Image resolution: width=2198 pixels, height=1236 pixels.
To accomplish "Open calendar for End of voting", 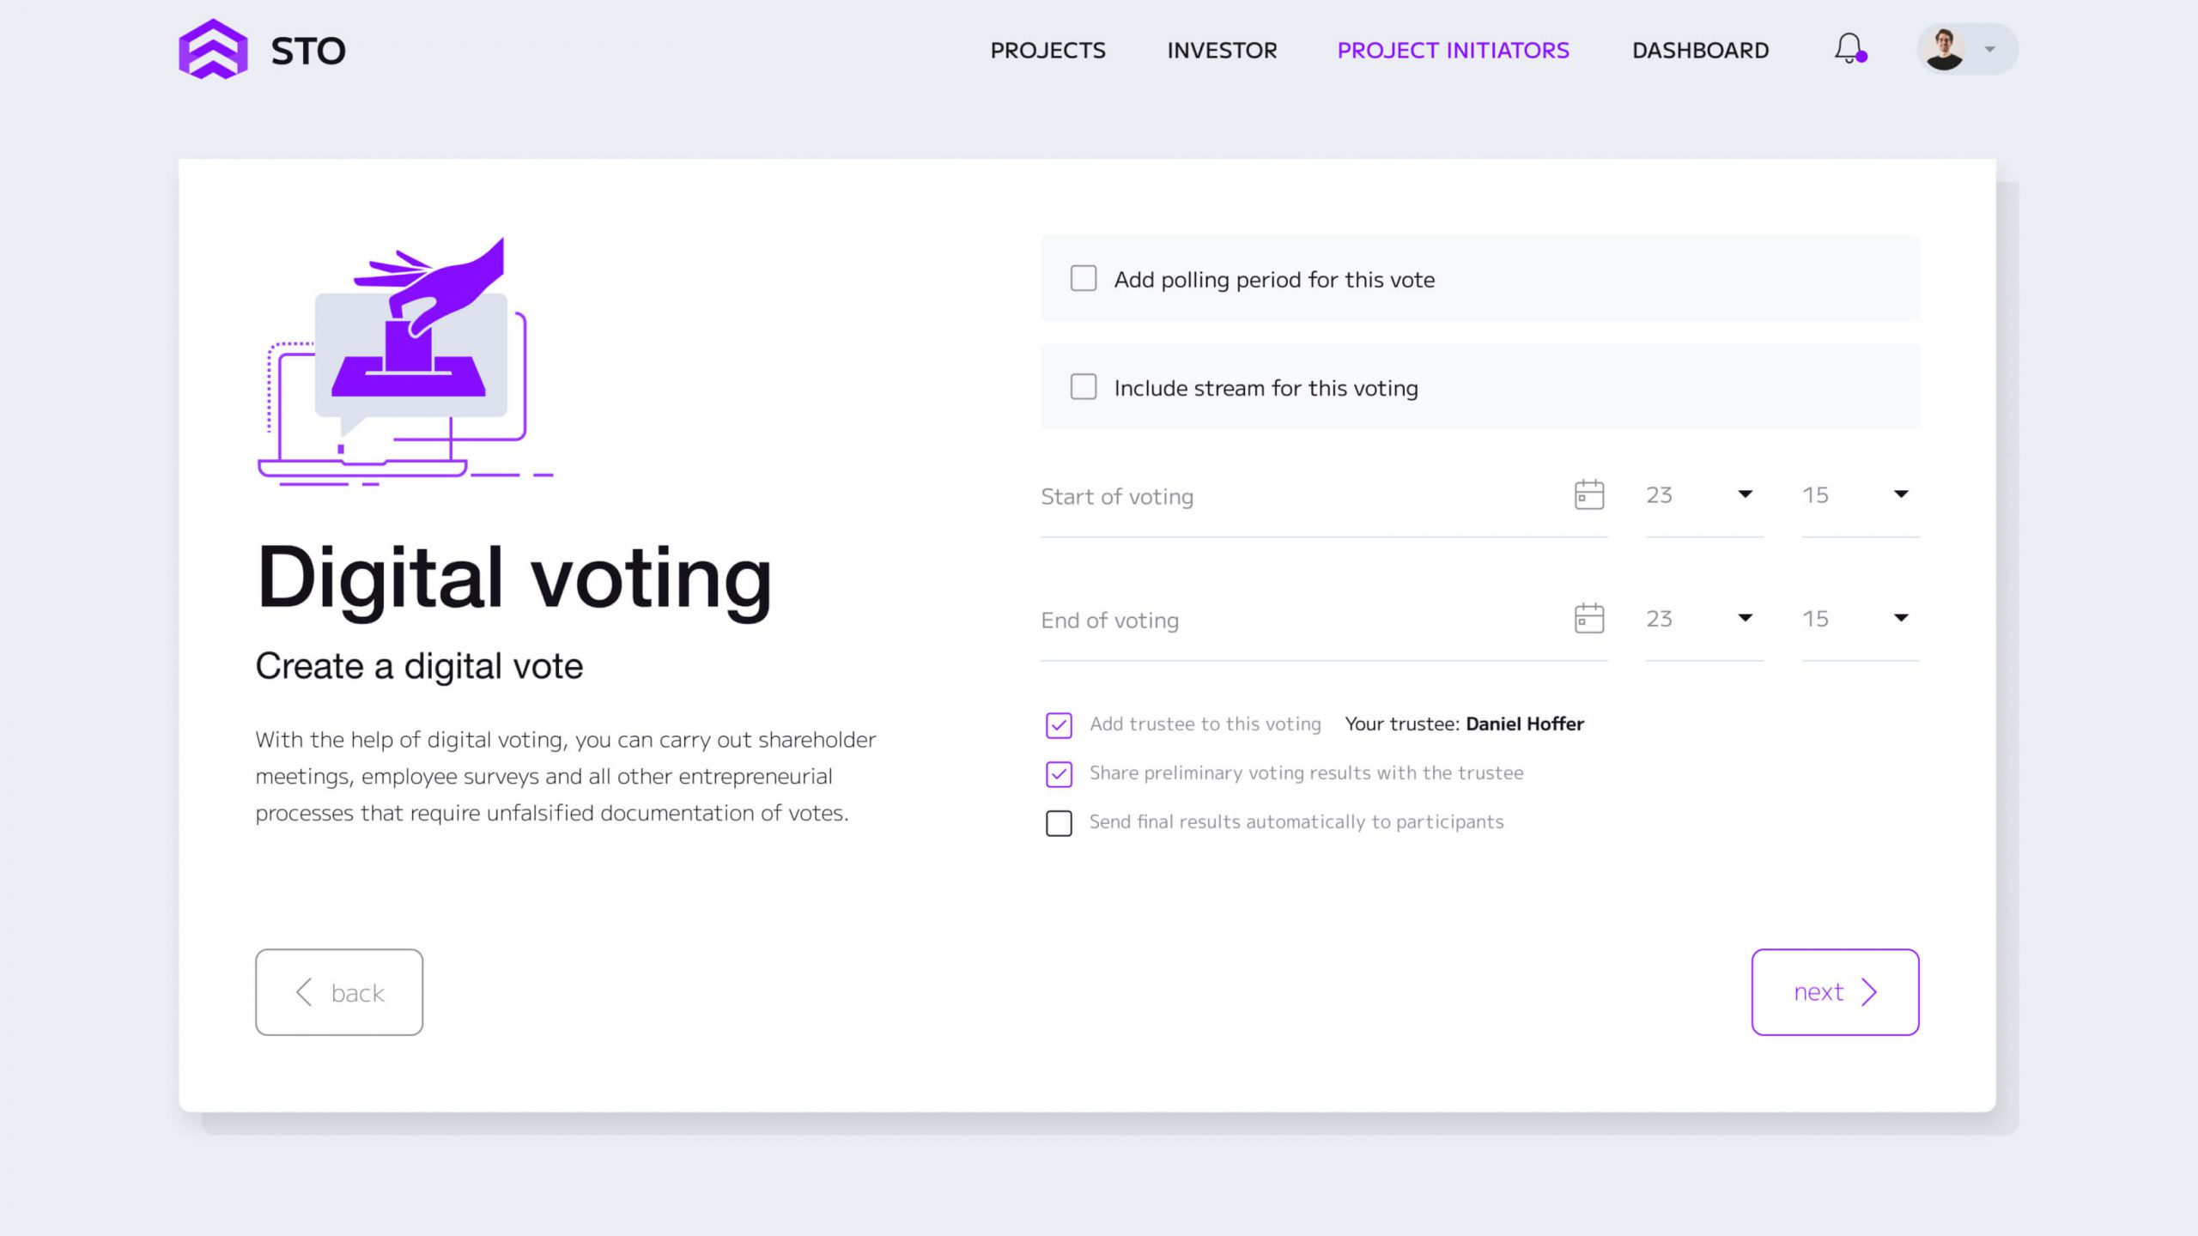I will click(x=1589, y=618).
